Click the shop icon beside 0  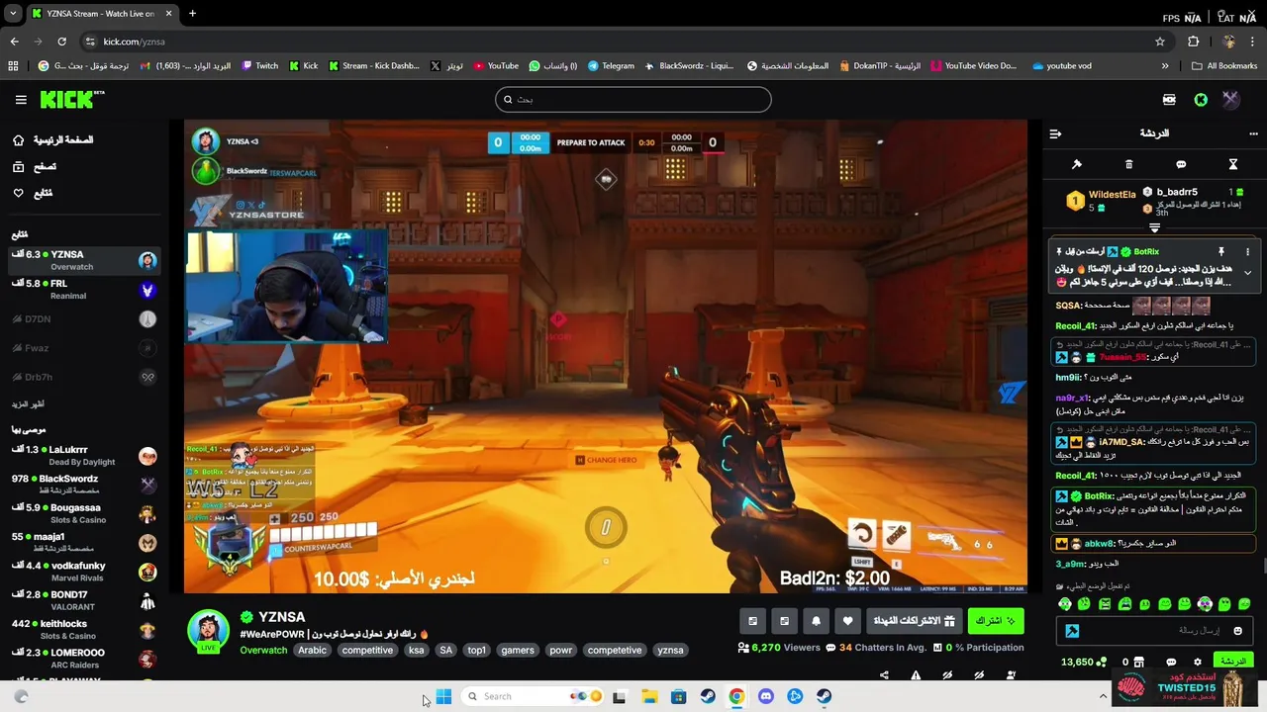pos(1138,663)
